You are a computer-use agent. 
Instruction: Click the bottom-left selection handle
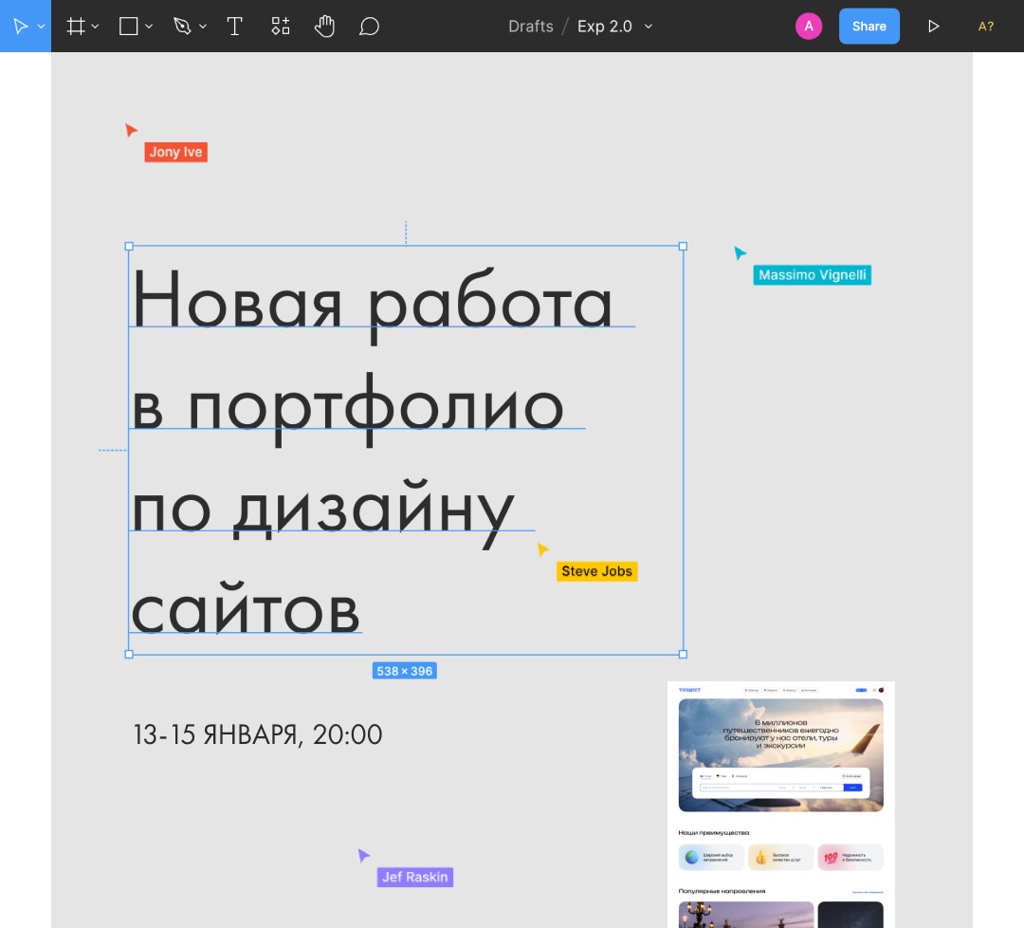pyautogui.click(x=129, y=654)
